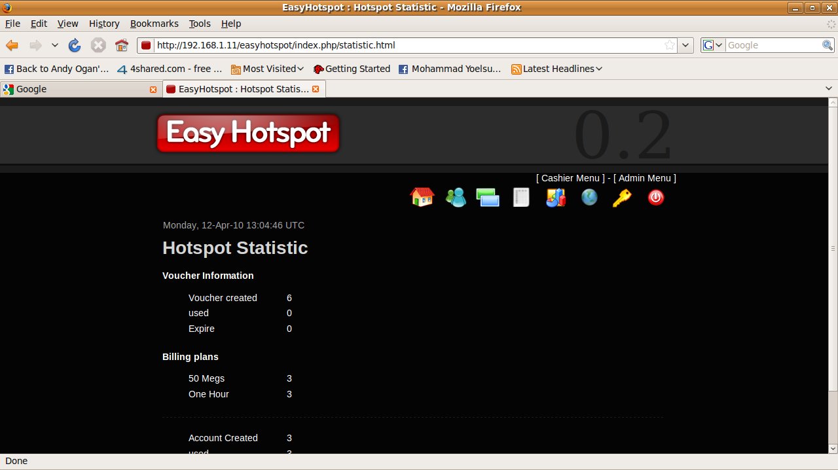838x470 pixels.
Task: Open Mohammad Yoelsu Facebook bookmark
Action: (450, 69)
